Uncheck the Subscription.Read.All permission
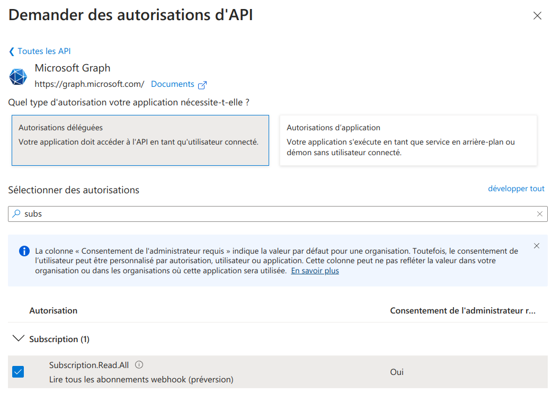Viewport: 552px width, 394px height. point(18,372)
